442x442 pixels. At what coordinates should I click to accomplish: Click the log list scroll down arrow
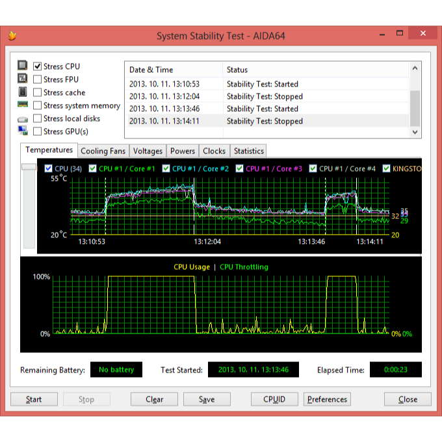coord(415,132)
